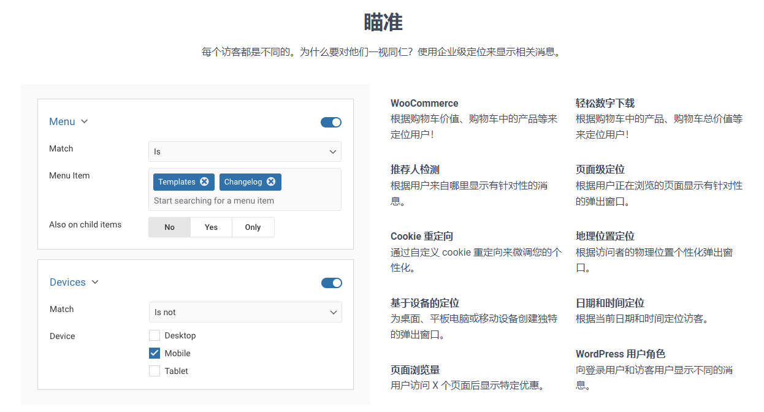Toggle the Menu condition switch
764x412 pixels.
tap(331, 122)
